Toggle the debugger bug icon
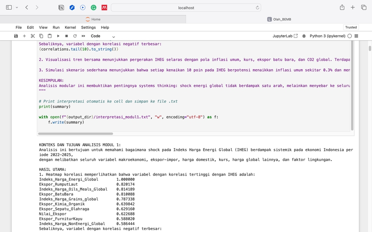Image resolution: width=372 pixels, height=232 pixels. 304,36
